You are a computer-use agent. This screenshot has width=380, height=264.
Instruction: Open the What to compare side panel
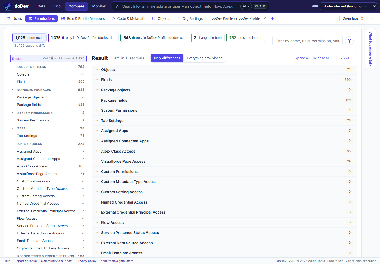(x=370, y=49)
